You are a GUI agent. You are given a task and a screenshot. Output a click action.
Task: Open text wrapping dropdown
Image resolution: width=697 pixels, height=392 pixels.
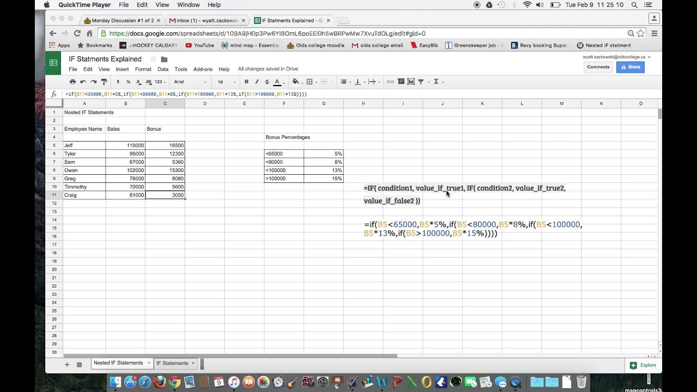(x=374, y=82)
